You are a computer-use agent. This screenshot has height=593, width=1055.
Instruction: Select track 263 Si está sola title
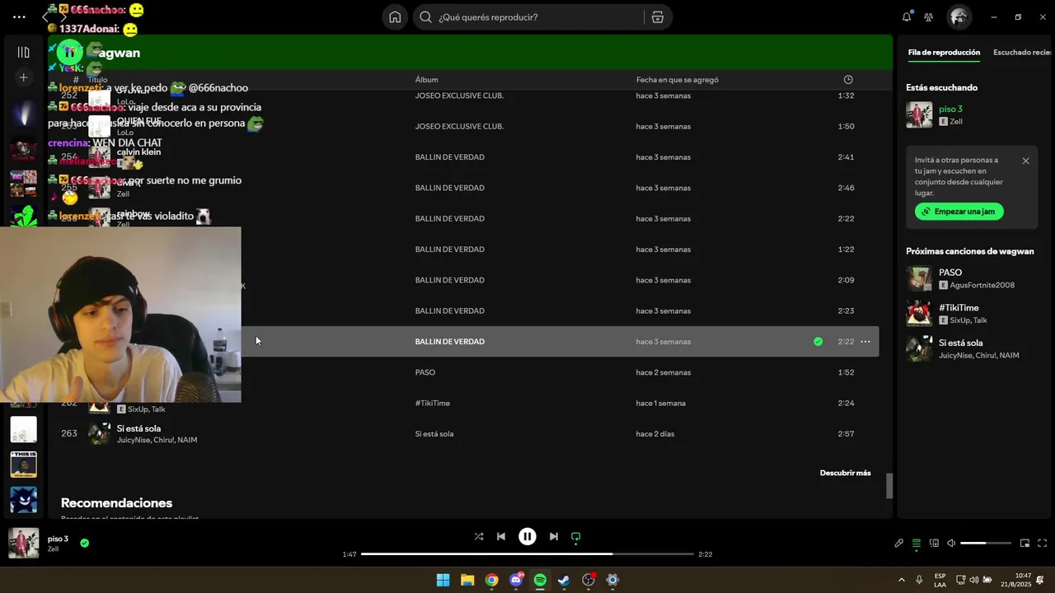(138, 428)
